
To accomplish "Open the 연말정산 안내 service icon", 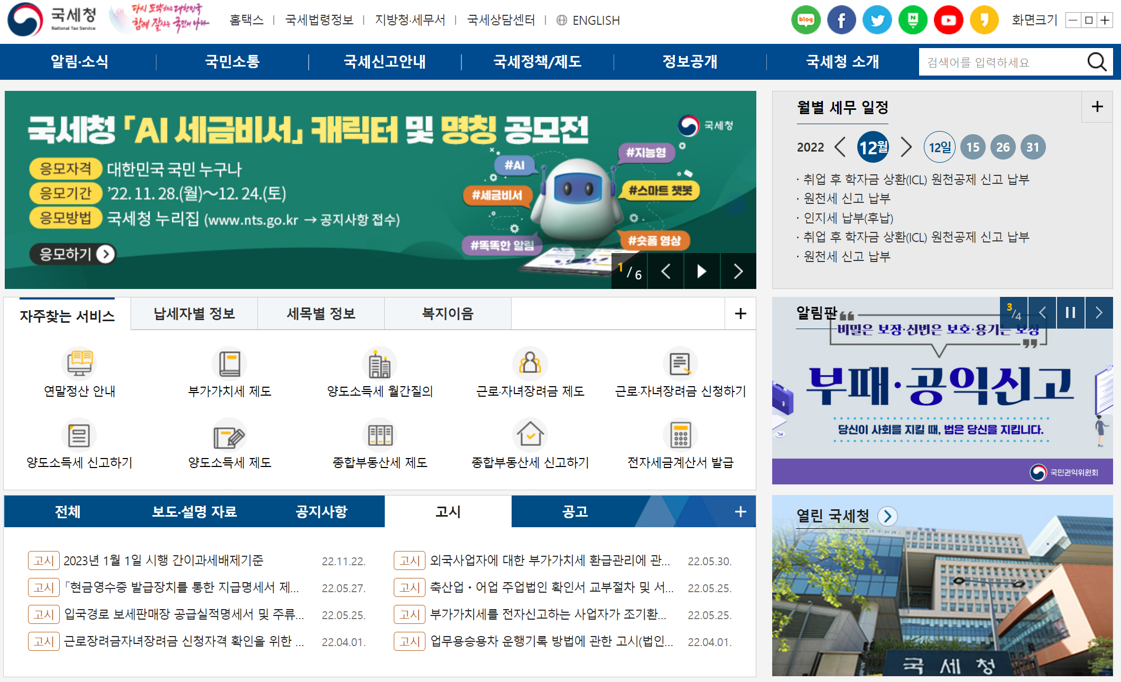I will [x=79, y=363].
